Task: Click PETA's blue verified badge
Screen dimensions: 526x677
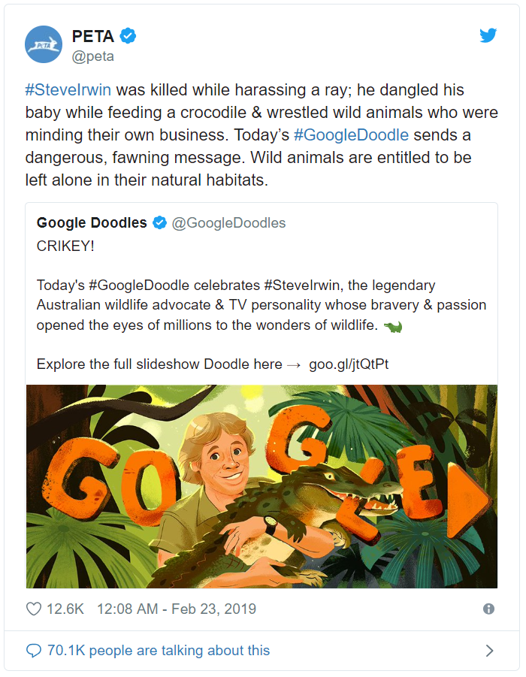Action: [128, 36]
